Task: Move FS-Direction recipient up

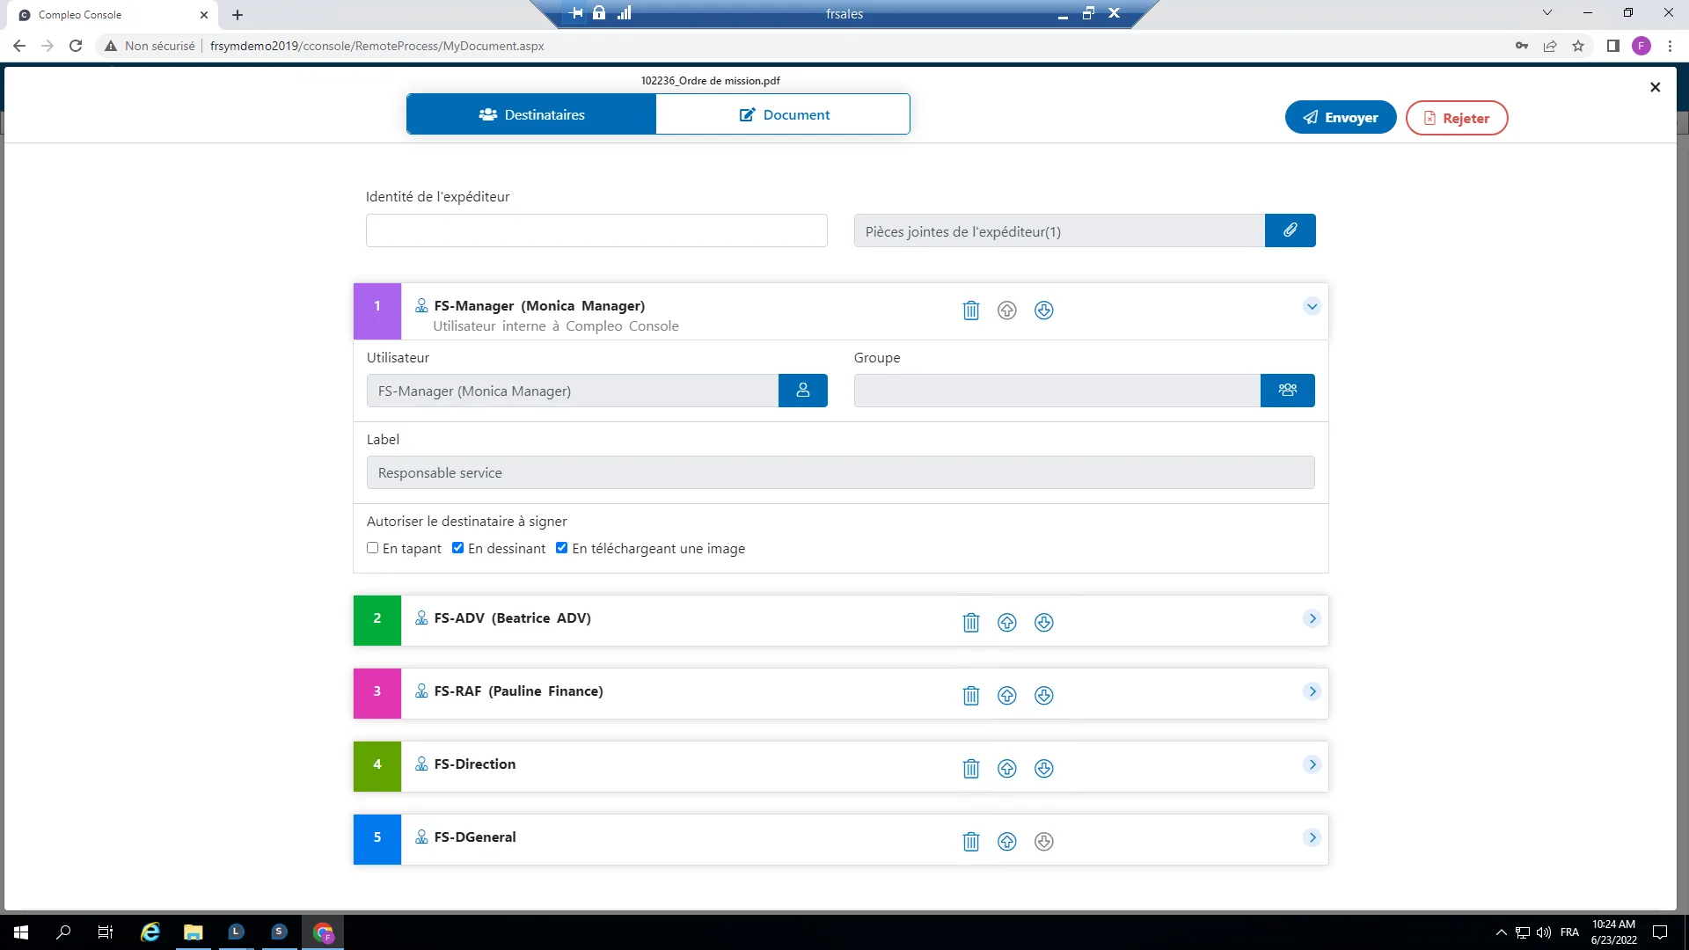Action: tap(1007, 769)
